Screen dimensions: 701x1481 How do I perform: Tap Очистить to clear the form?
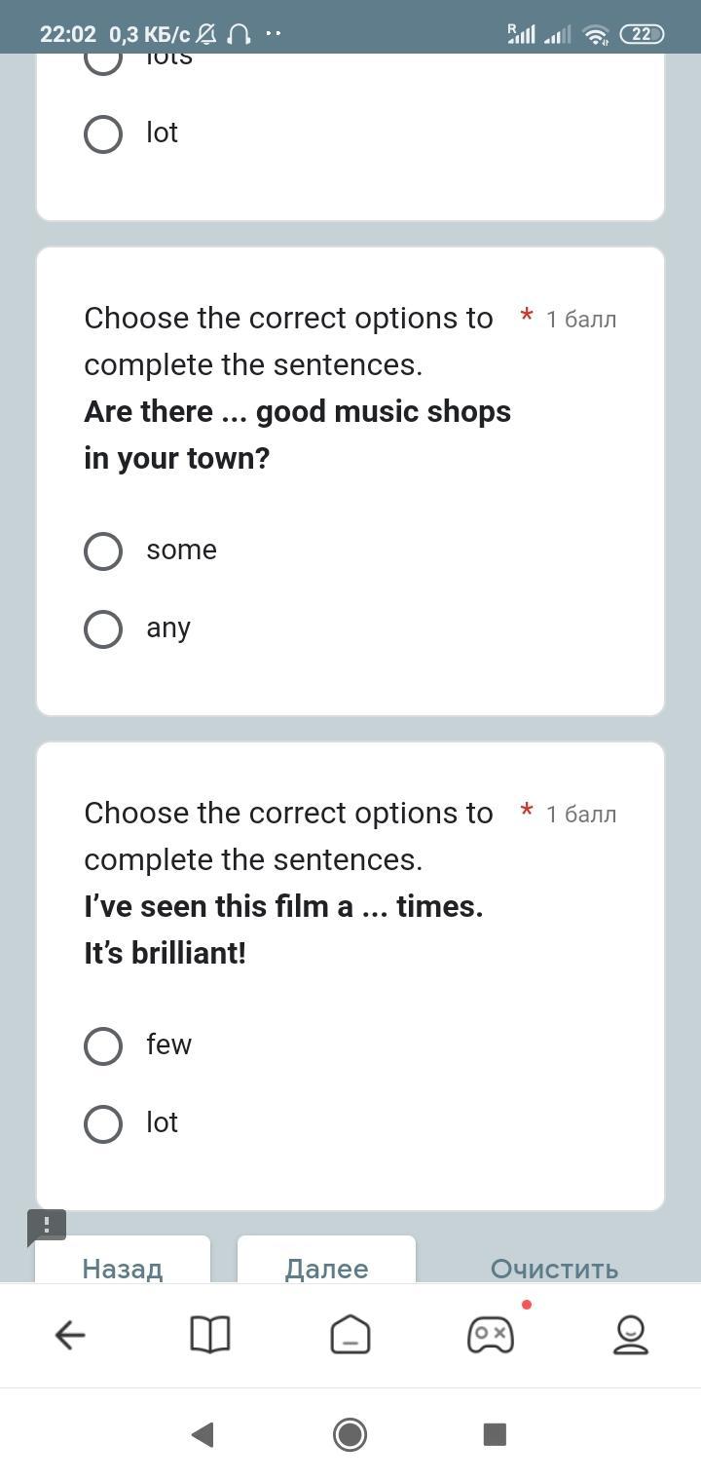[554, 1267]
